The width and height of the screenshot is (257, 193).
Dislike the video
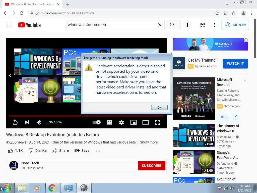(x=38, y=151)
